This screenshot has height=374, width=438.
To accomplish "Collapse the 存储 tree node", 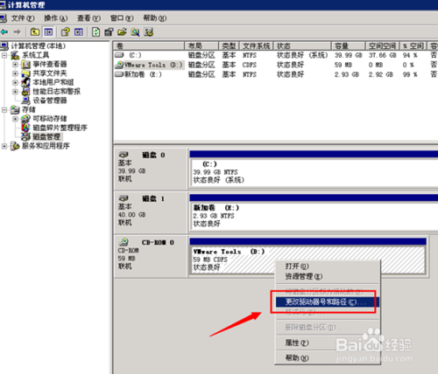I will coord(4,109).
